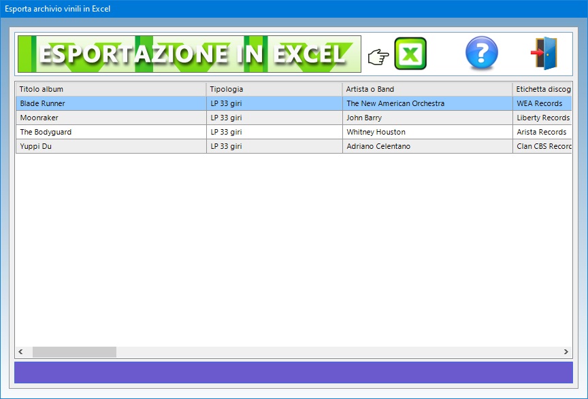The image size is (588, 399).
Task: Click the horizontal scrollbar right arrow
Action: 566,352
